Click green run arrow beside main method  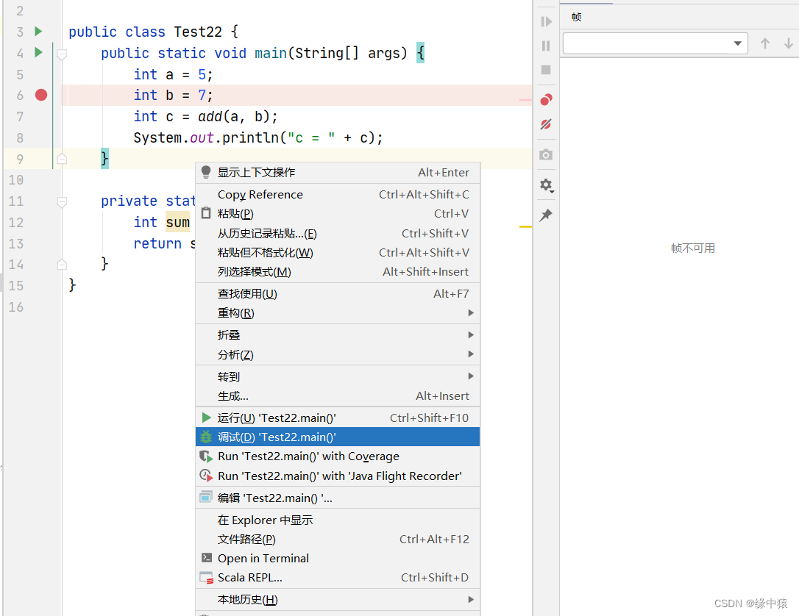(x=38, y=53)
